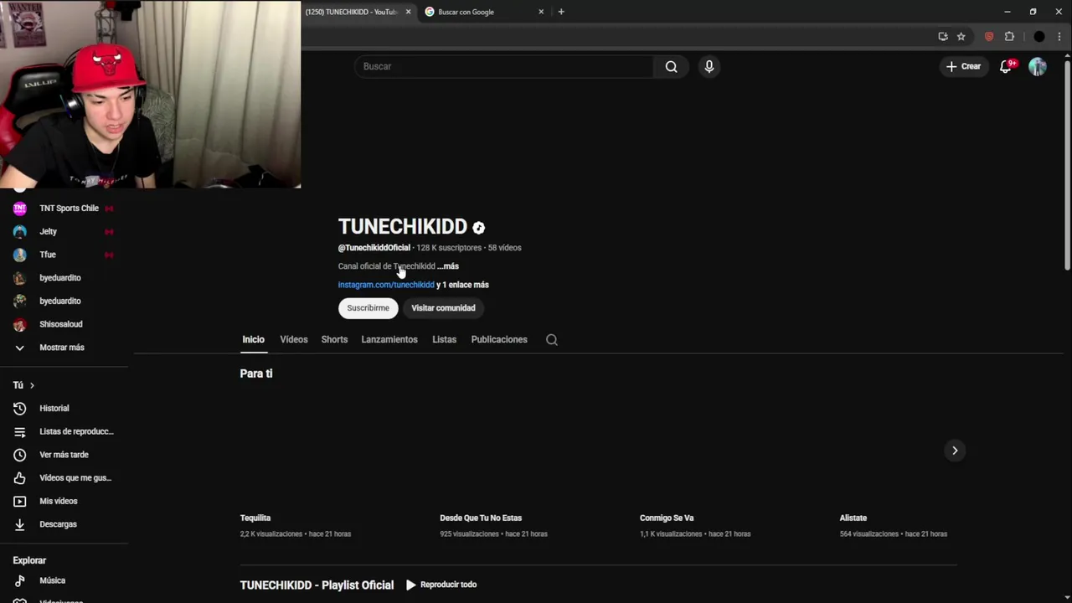
Task: Open the Publicaciones tab
Action: click(499, 339)
